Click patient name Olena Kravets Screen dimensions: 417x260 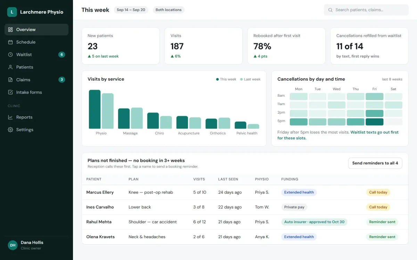(100, 237)
